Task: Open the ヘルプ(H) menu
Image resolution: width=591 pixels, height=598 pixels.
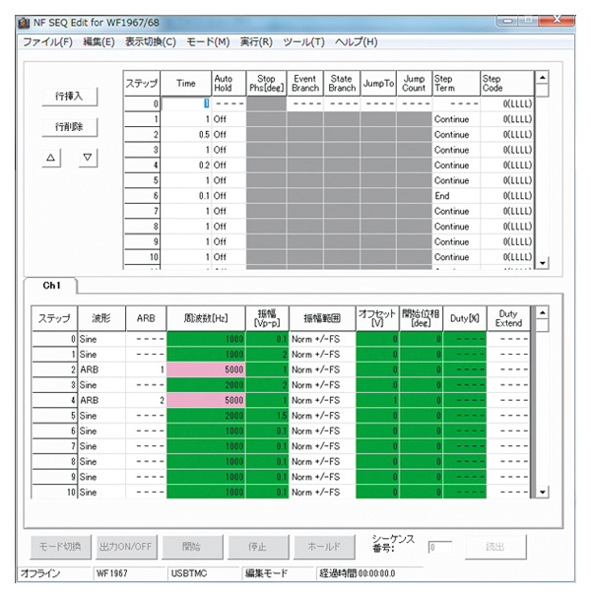Action: 356,41
